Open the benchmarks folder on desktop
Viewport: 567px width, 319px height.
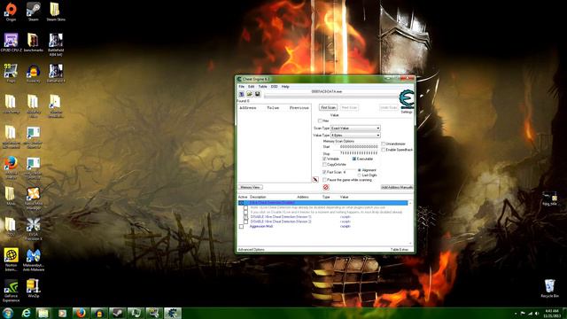coord(34,43)
